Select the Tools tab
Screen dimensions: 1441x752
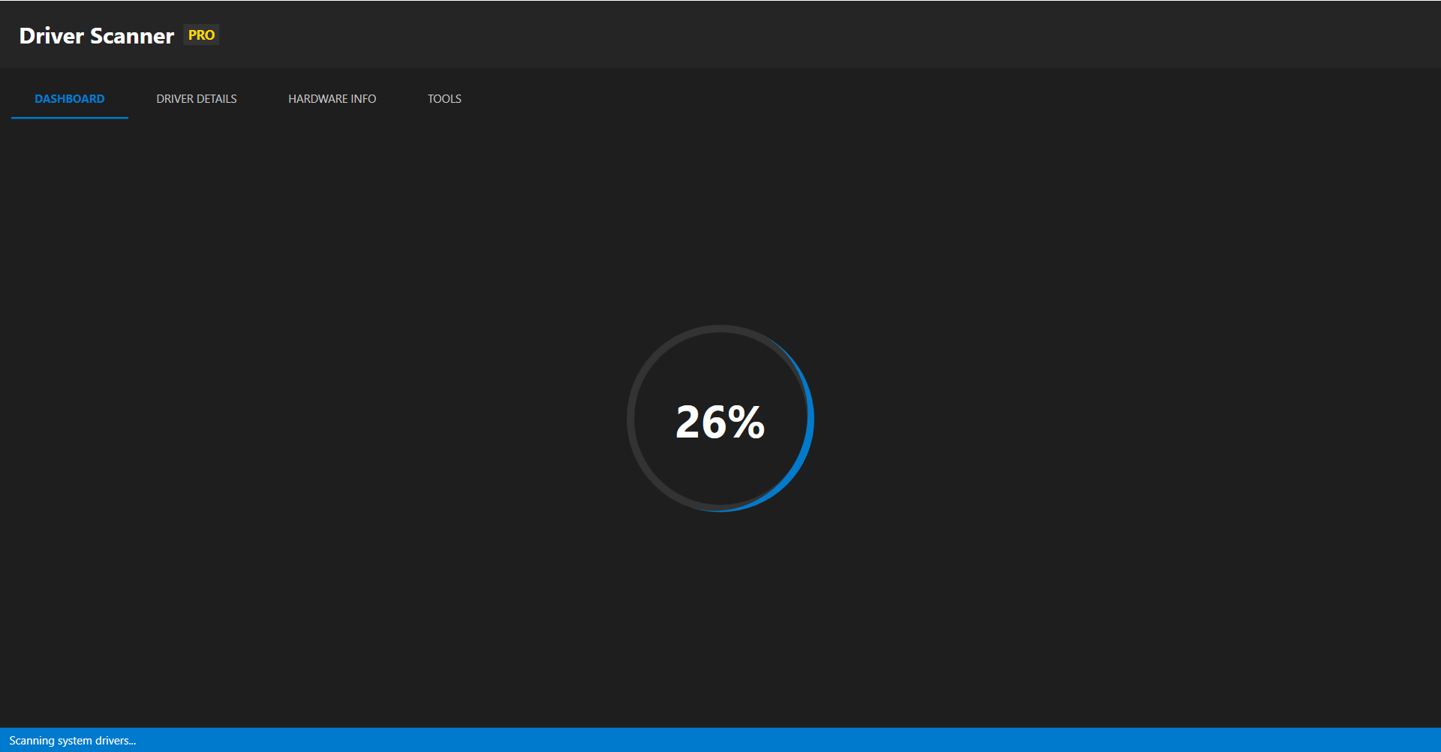444,99
